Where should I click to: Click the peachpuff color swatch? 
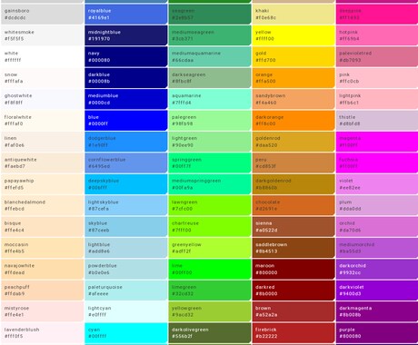point(42,291)
